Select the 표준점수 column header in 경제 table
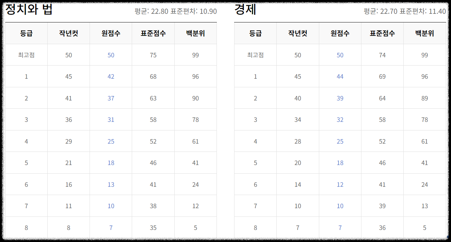The width and height of the screenshot is (451, 242). pyautogui.click(x=382, y=33)
